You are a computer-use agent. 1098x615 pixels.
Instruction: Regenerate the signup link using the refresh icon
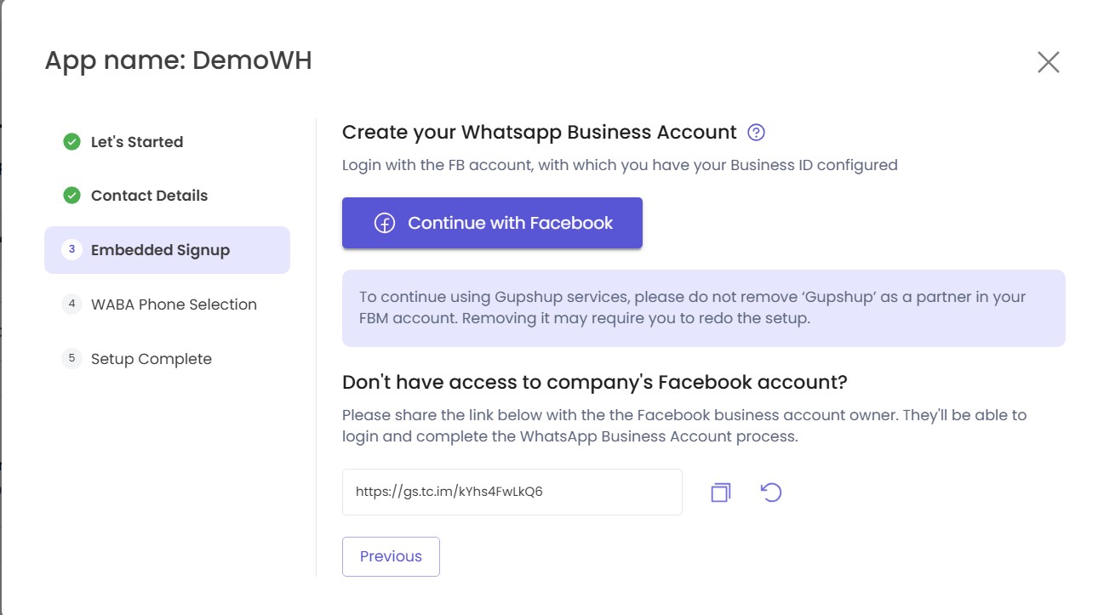coord(771,493)
